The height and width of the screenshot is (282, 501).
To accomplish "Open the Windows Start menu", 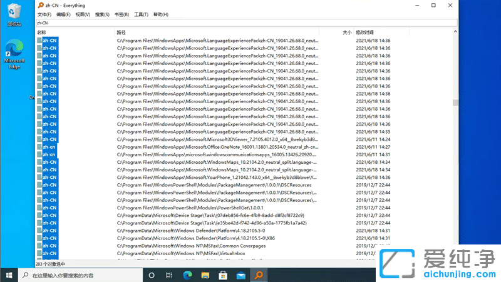I will click(9, 275).
